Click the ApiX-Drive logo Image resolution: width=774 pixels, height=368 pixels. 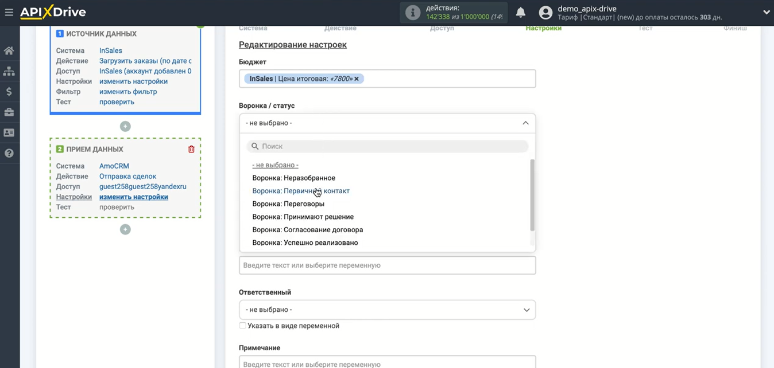coord(53,12)
